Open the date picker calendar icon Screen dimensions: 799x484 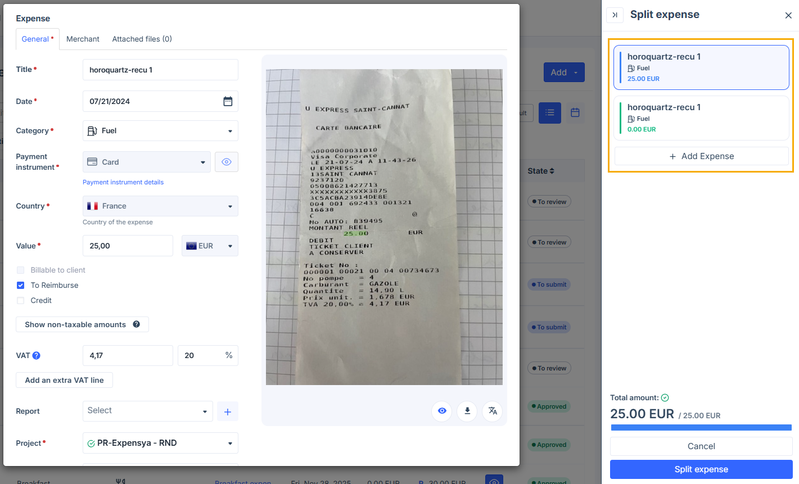pos(228,101)
